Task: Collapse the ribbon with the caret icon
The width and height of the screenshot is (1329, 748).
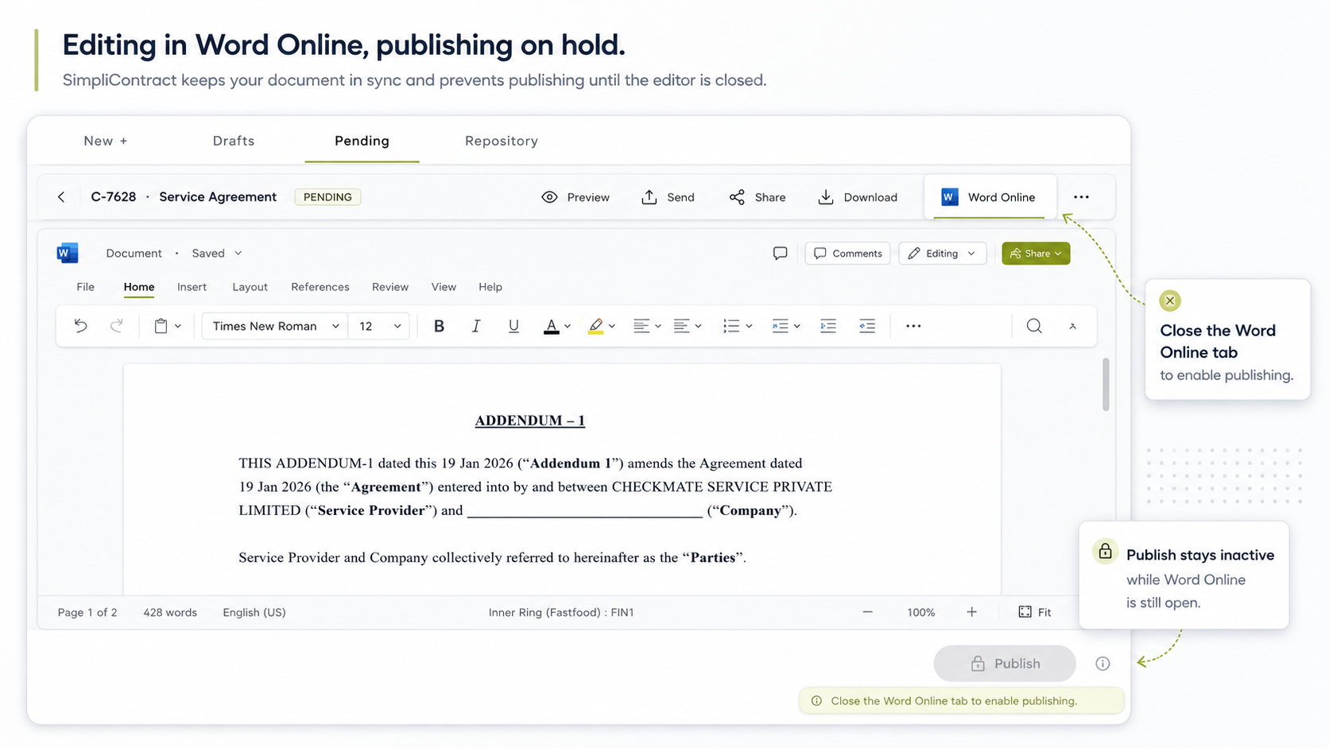Action: (1072, 326)
